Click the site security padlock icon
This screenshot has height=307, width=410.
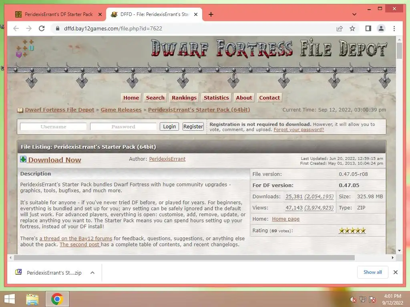coord(58,28)
